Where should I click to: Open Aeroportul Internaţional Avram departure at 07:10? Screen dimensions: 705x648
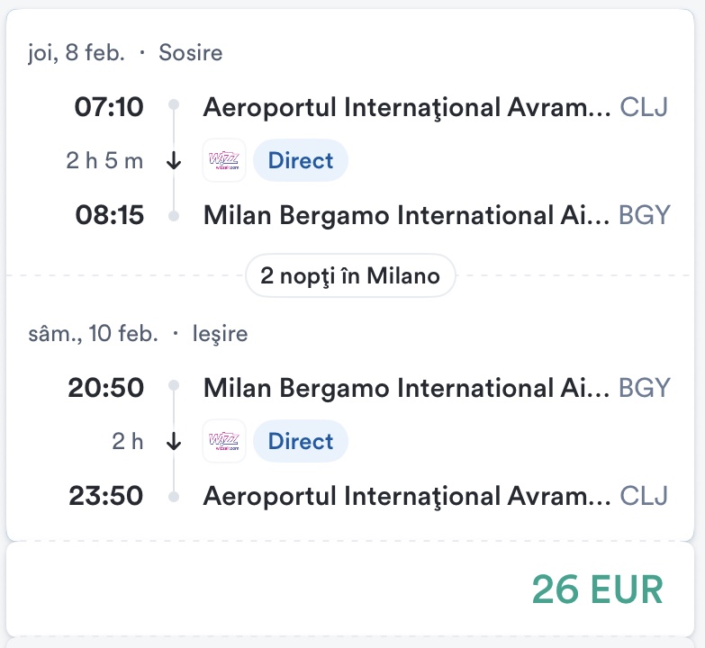coord(407,108)
